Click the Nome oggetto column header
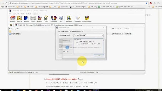This screenshot has width=162, height=91. (x=14, y=29)
